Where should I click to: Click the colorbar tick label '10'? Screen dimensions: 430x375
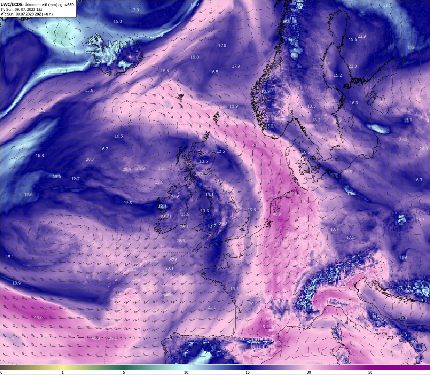(x=186, y=372)
